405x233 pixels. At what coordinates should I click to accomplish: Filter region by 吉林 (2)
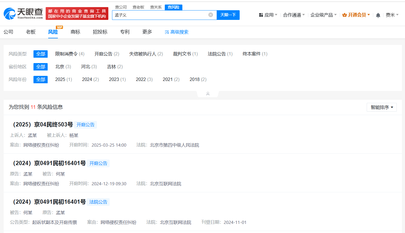pyautogui.click(x=115, y=67)
